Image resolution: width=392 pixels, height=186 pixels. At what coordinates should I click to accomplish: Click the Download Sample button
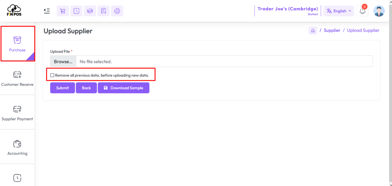click(x=124, y=88)
